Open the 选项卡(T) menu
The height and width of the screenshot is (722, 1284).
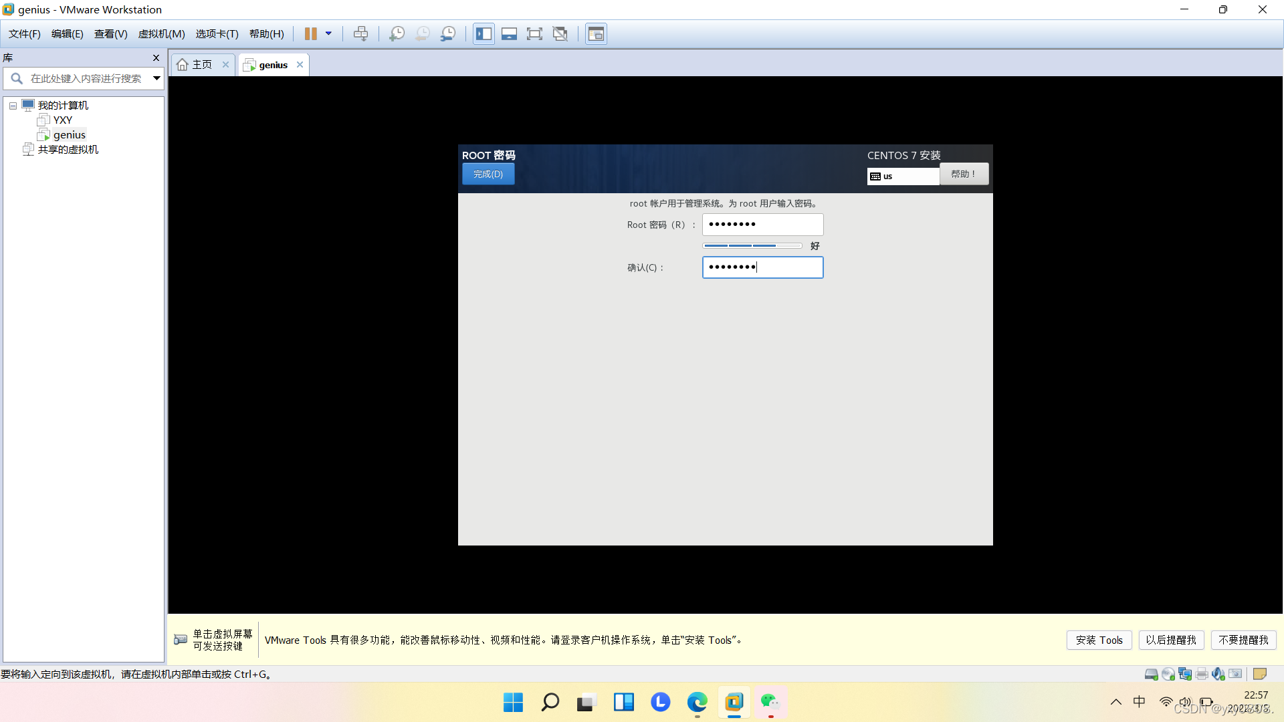click(x=217, y=34)
